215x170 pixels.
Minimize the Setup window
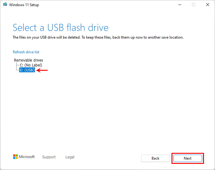tap(179, 5)
